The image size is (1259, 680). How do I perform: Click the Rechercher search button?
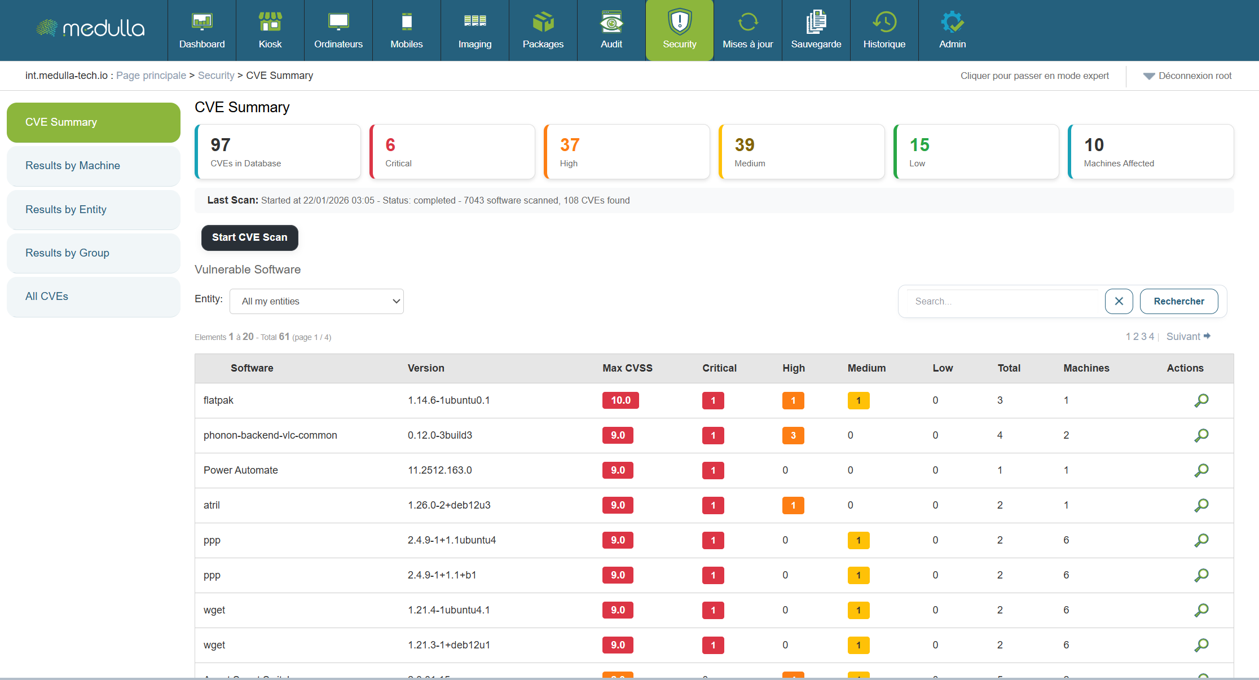[x=1178, y=301]
